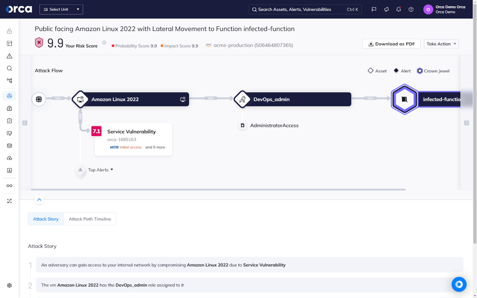The image size is (477, 298).
Task: Open the contact card sidebar icon
Action: 9,170
